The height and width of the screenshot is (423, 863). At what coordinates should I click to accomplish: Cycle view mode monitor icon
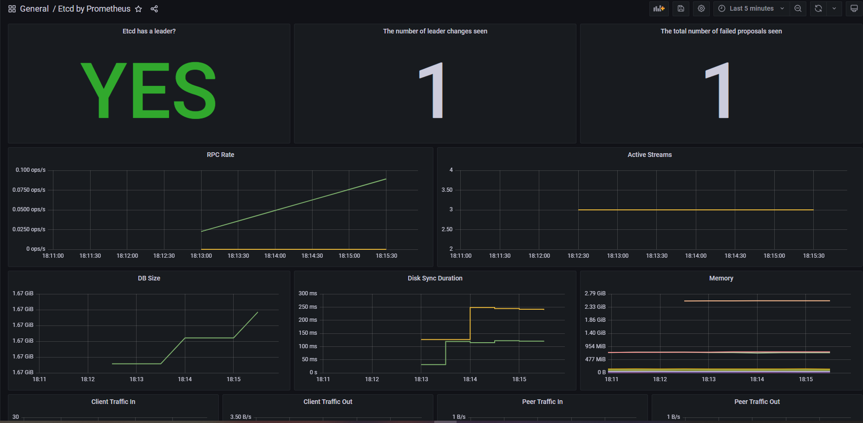[854, 8]
